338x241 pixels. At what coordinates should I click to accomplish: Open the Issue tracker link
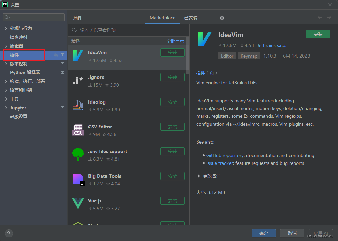(x=220, y=163)
